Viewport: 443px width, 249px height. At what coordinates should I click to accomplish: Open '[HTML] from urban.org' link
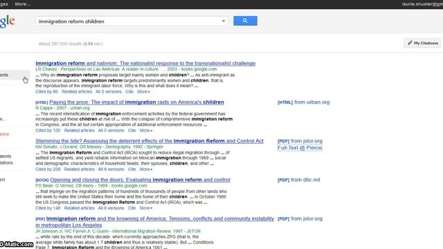[x=303, y=102]
